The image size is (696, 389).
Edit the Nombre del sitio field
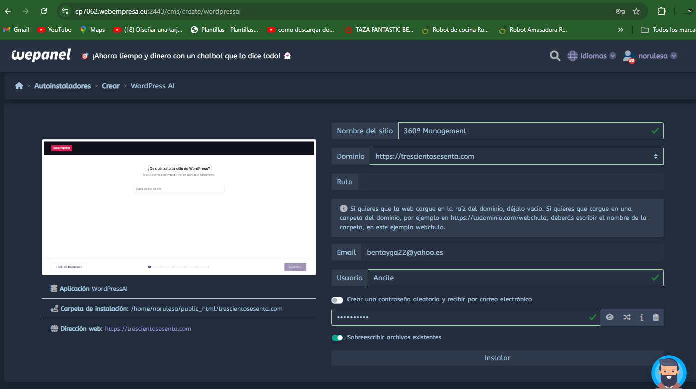click(531, 131)
